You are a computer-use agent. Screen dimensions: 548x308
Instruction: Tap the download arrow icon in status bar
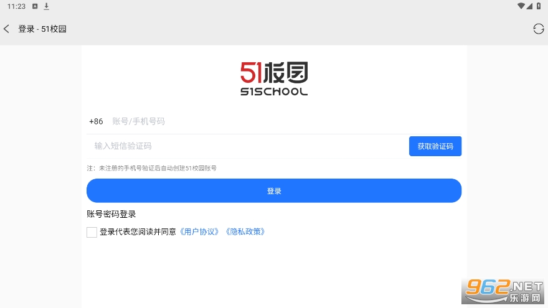coord(46,6)
